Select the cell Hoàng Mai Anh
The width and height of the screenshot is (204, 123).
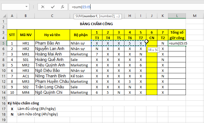click(52, 54)
